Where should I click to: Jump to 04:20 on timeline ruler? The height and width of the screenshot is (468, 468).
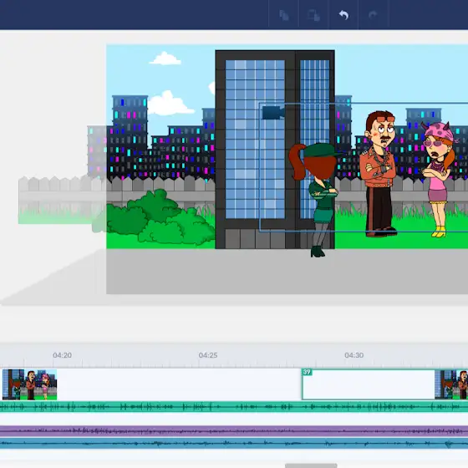(62, 355)
